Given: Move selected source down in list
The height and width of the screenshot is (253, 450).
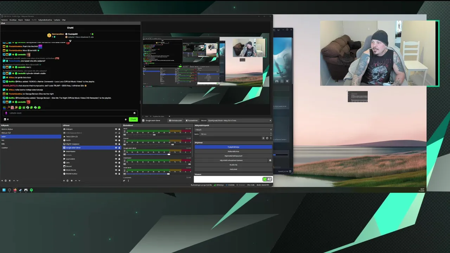Looking at the screenshot, I should pos(79,181).
